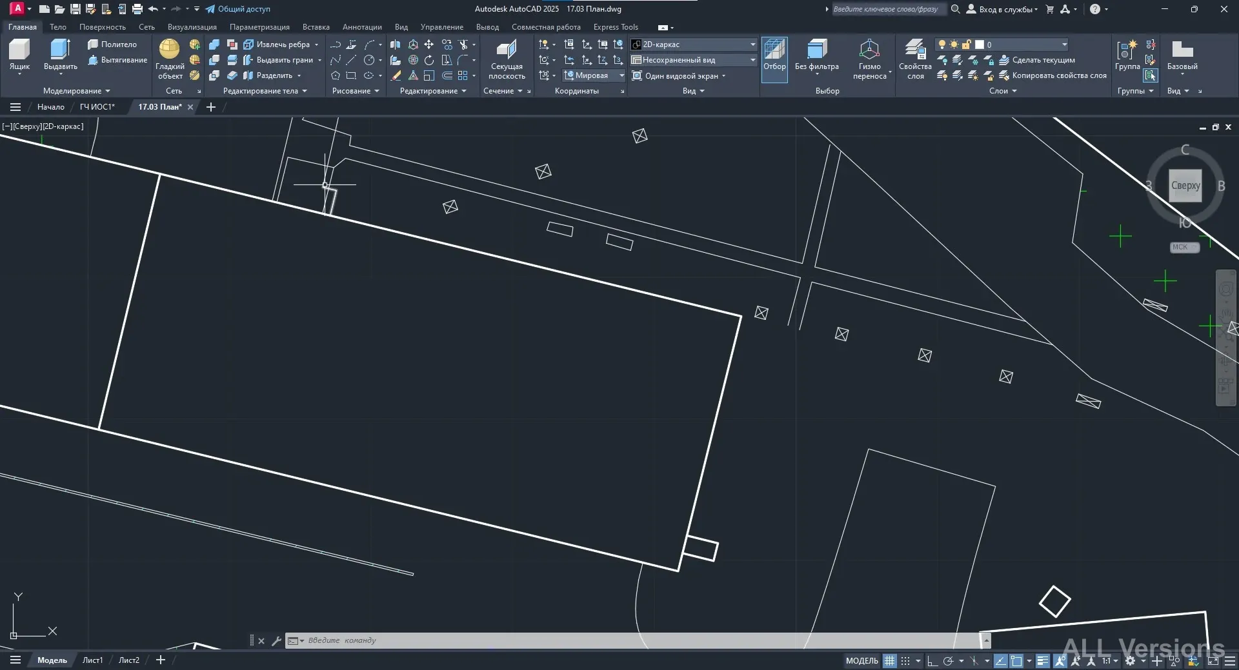Open the Несохраненный вид view dropdown
Screen dimensions: 1239x670
(x=694, y=60)
